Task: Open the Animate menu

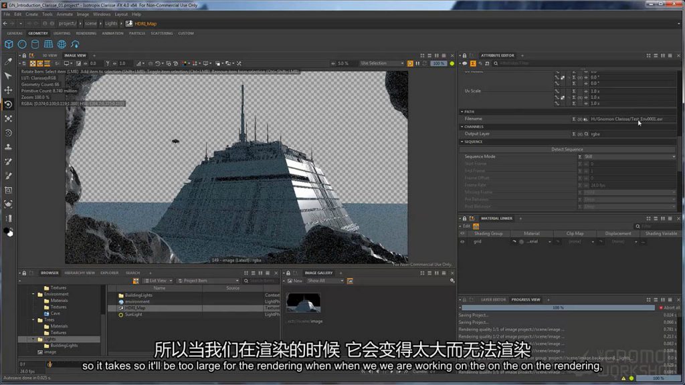Action: pyautogui.click(x=65, y=14)
